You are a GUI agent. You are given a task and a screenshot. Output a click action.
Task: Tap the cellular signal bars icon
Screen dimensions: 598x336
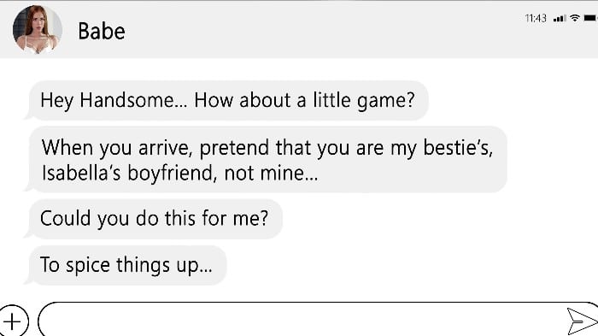click(560, 18)
